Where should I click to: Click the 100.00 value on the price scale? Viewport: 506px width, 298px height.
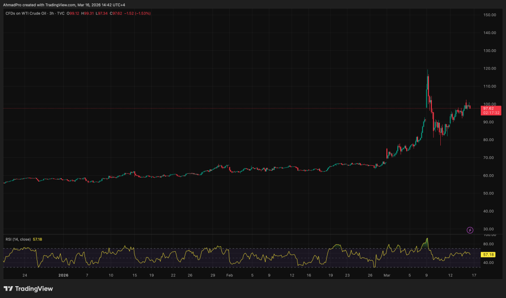point(489,104)
